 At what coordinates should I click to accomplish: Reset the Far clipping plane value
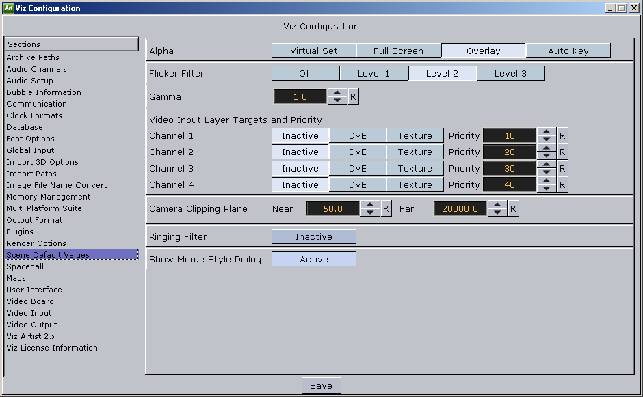coord(513,208)
